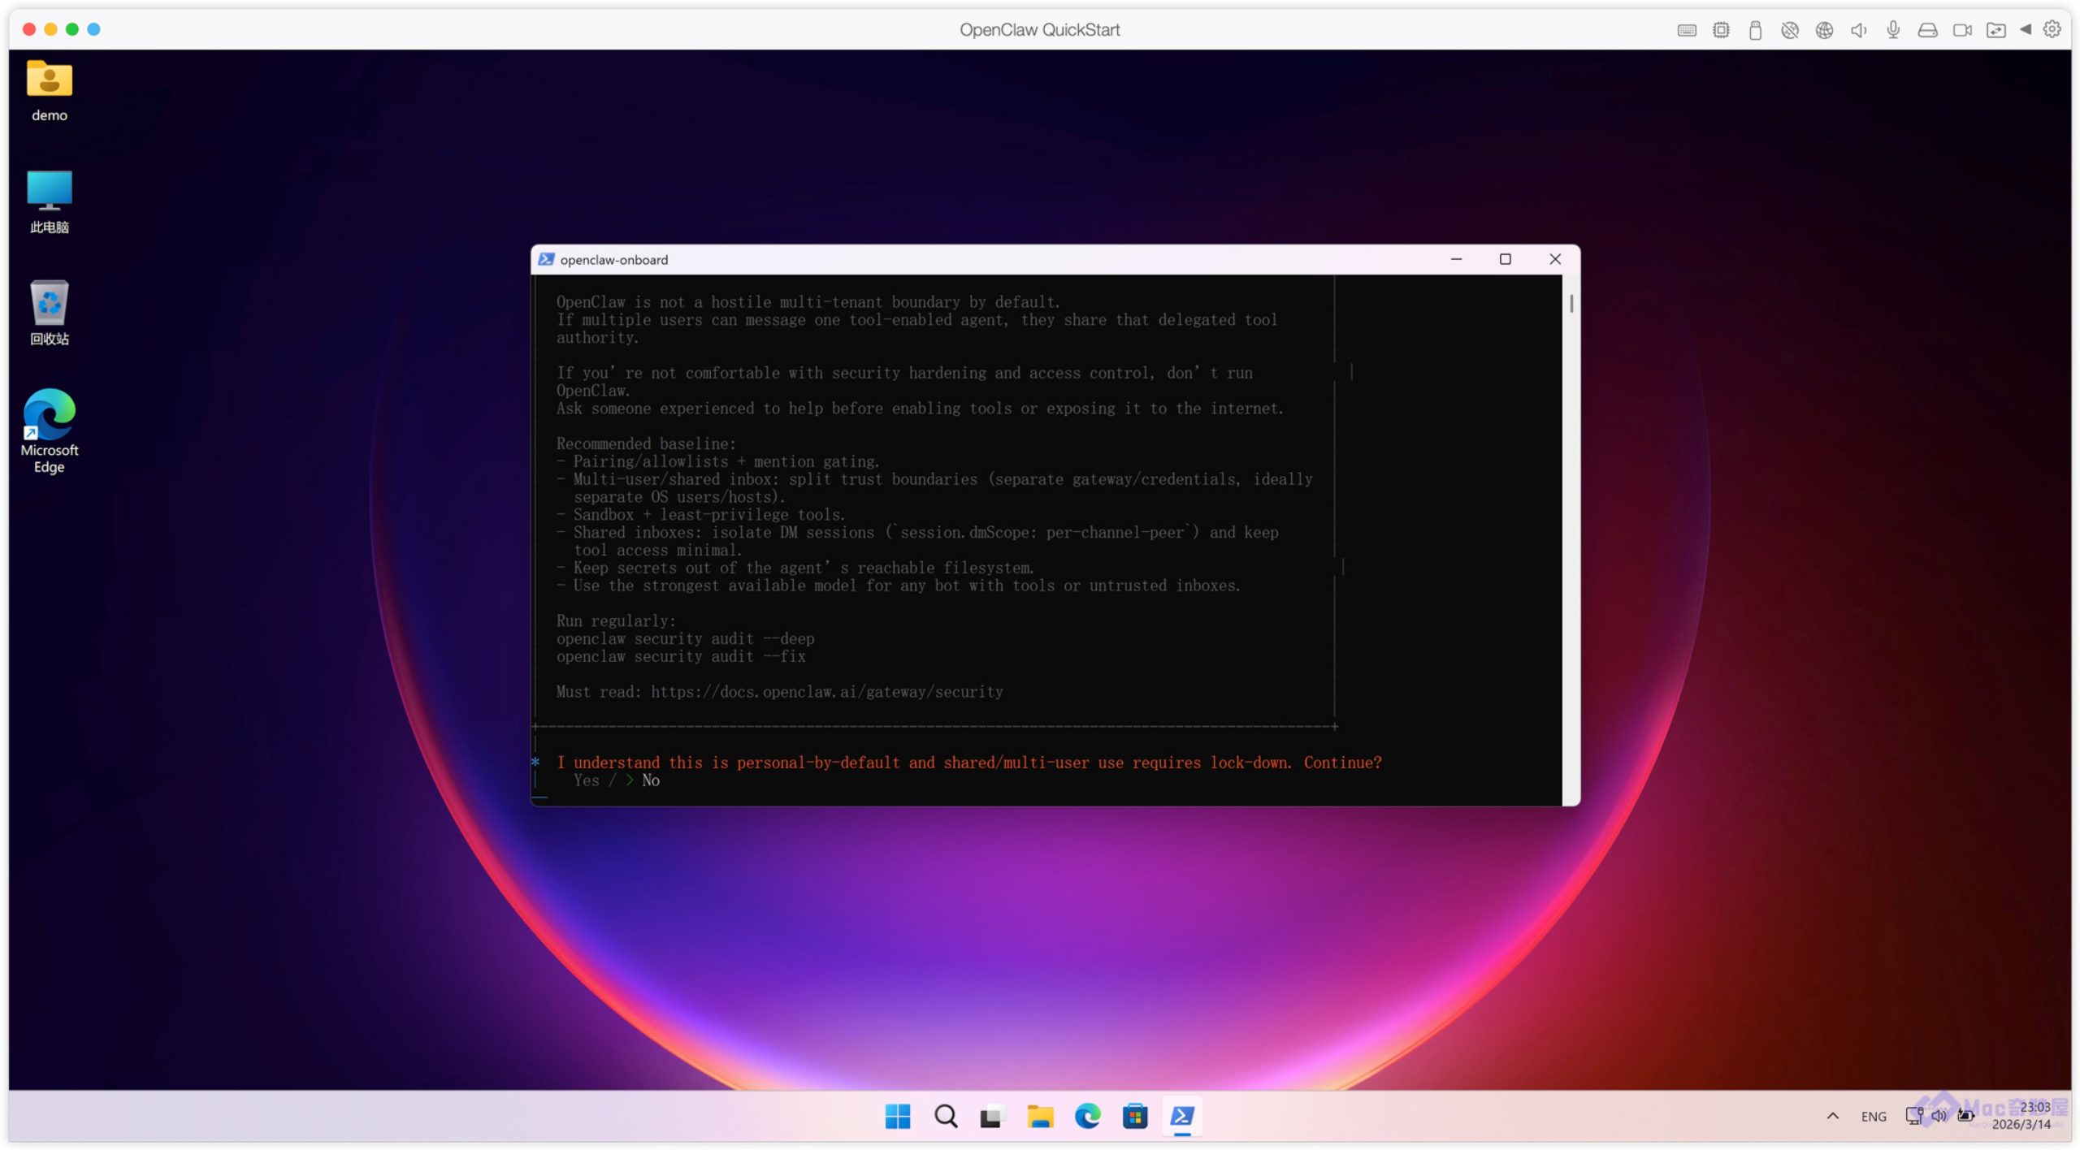Click the keyboard icon in VM toolbar
The height and width of the screenshot is (1150, 2080).
click(1686, 30)
